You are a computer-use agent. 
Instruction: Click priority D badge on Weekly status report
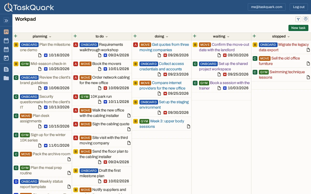16,182
